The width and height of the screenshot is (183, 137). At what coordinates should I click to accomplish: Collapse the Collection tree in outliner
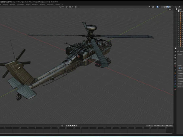point(177,11)
